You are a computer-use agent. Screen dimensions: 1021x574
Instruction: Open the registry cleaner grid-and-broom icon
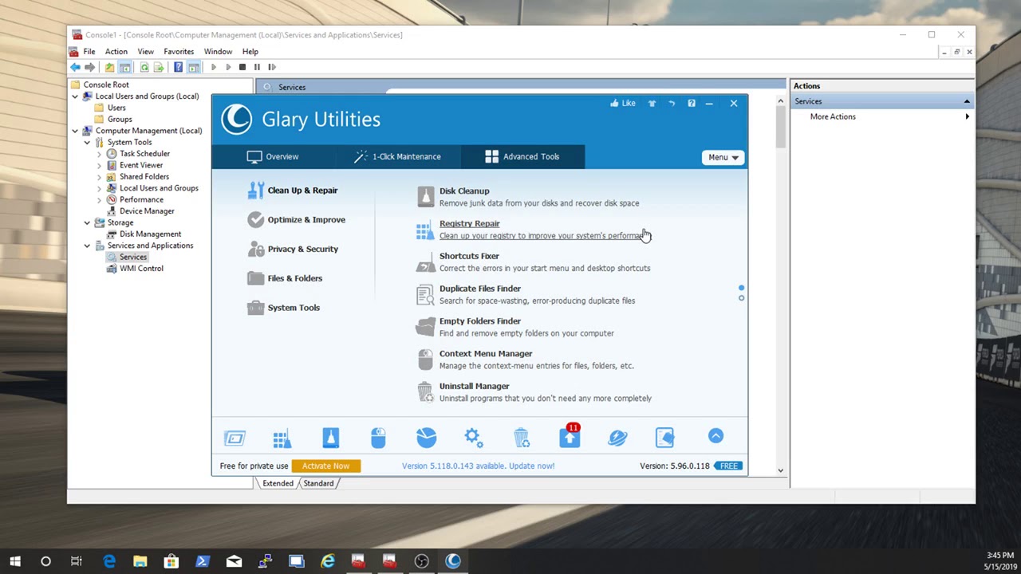pyautogui.click(x=282, y=438)
